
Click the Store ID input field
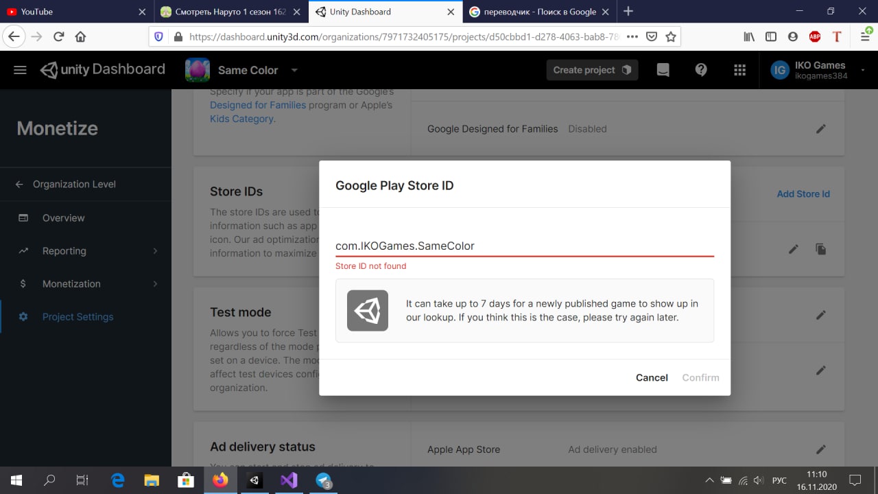coord(525,246)
